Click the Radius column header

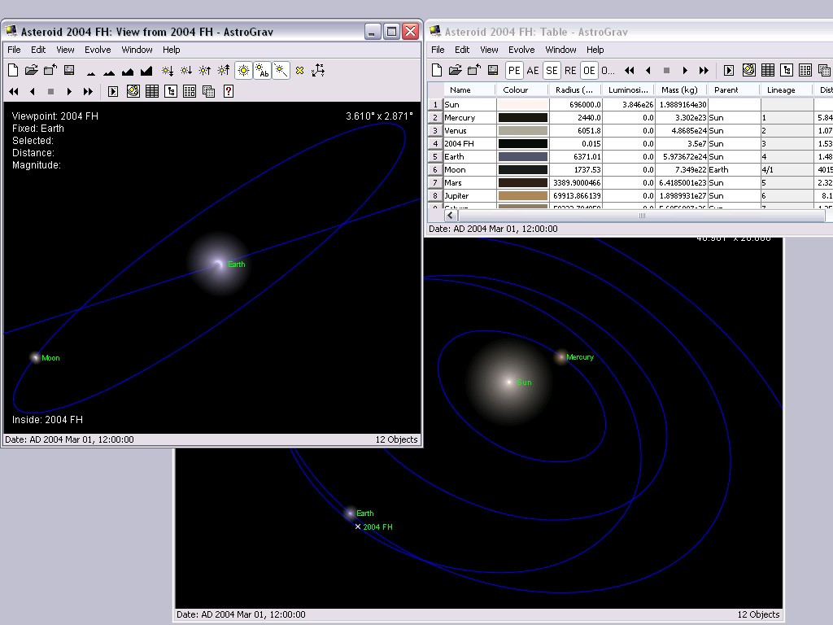[574, 90]
